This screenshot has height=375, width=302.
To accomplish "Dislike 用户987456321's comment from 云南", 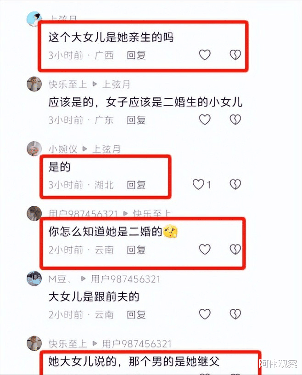I will [235, 250].
